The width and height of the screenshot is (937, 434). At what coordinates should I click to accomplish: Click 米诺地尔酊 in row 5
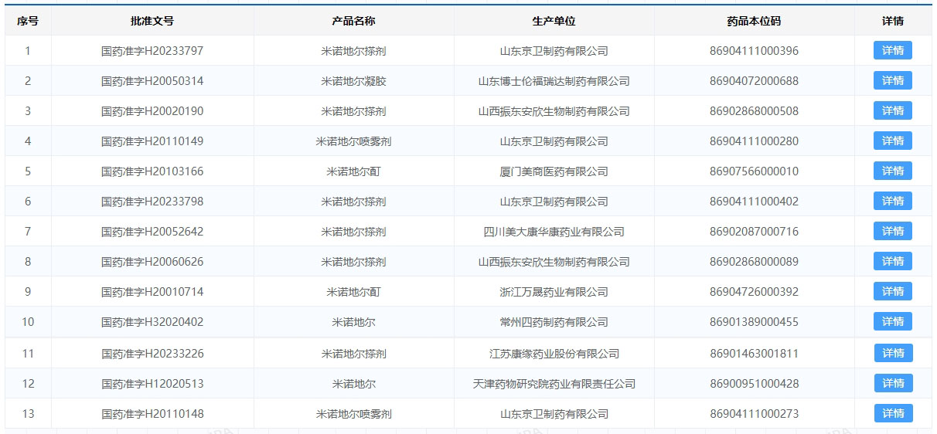(353, 171)
